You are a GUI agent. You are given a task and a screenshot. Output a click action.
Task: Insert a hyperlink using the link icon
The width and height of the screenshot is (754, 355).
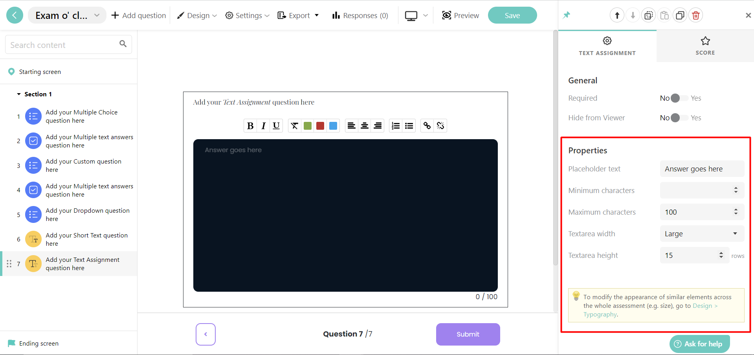[427, 125]
